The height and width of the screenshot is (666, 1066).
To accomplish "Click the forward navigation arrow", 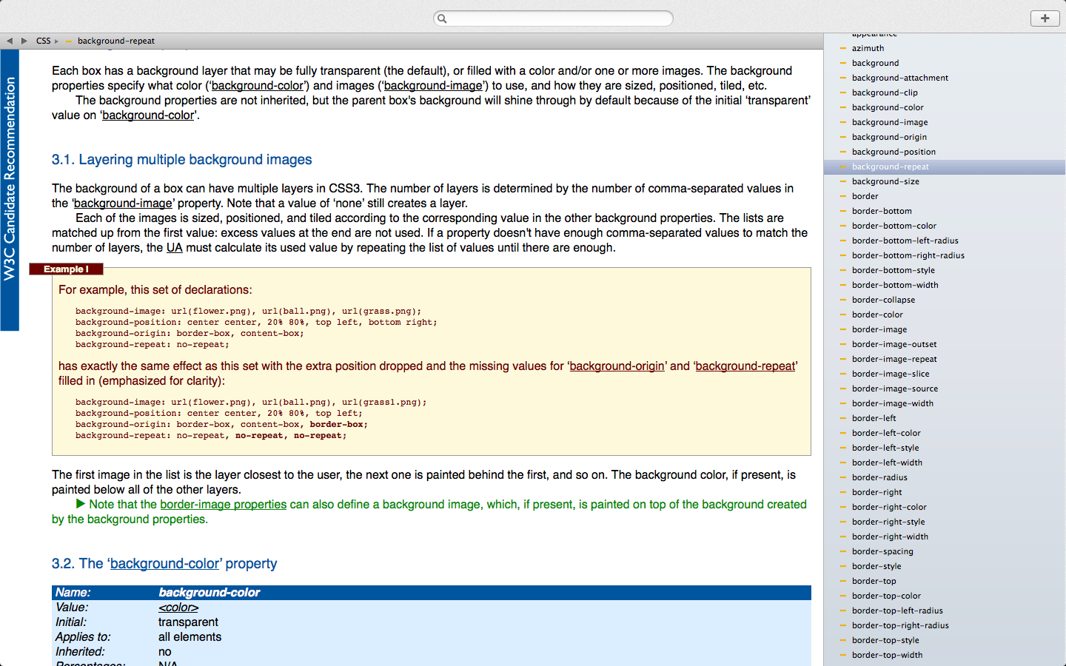I will tap(24, 41).
